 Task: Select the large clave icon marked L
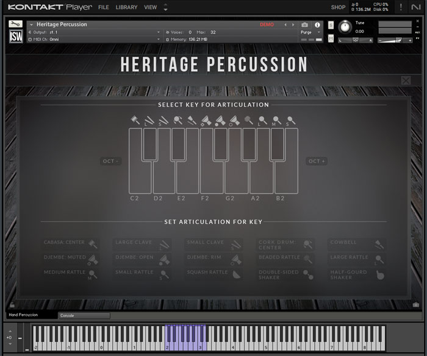click(149, 121)
